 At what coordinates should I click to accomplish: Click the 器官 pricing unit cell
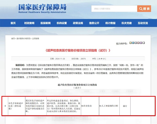point(125,106)
